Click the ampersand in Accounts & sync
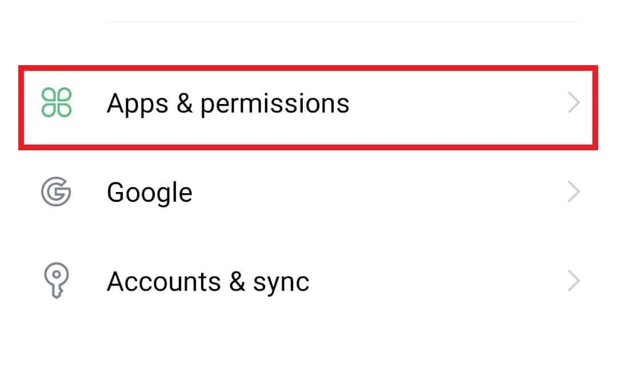This screenshot has width=617, height=388. coord(237,281)
